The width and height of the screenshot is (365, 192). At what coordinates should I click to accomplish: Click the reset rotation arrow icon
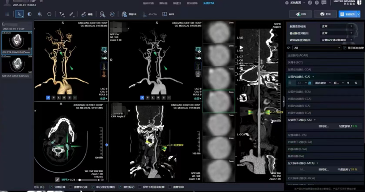pyautogui.click(x=49, y=14)
